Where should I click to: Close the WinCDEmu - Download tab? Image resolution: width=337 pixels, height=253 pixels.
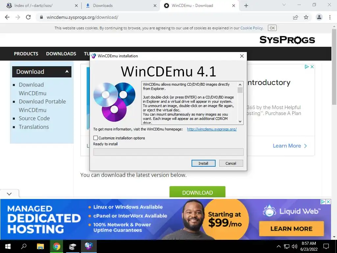234,6
